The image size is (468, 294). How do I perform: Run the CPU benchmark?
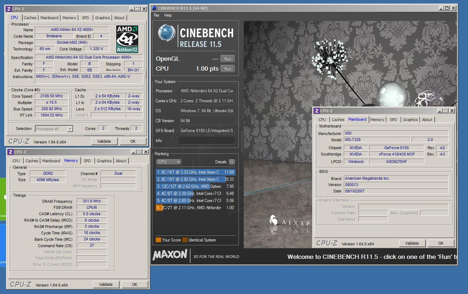228,69
